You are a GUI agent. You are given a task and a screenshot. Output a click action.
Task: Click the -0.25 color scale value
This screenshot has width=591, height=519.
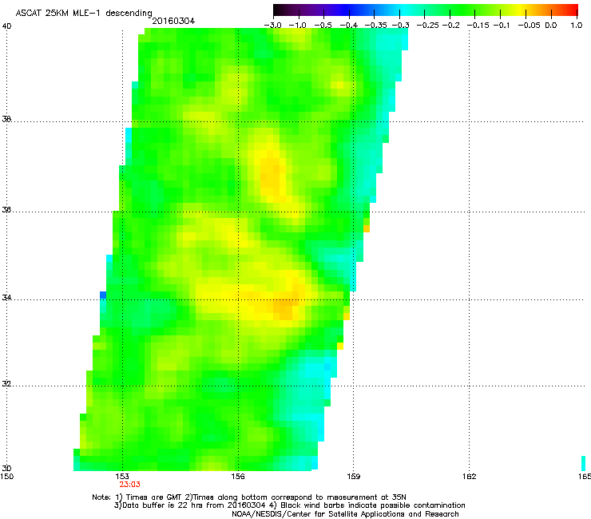(x=428, y=26)
